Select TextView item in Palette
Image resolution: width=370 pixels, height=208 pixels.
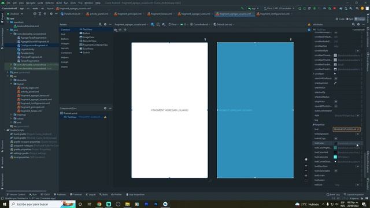[86, 29]
